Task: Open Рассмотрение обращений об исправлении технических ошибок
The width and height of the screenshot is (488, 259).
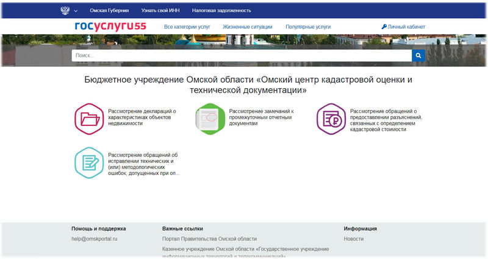Action: [144, 164]
